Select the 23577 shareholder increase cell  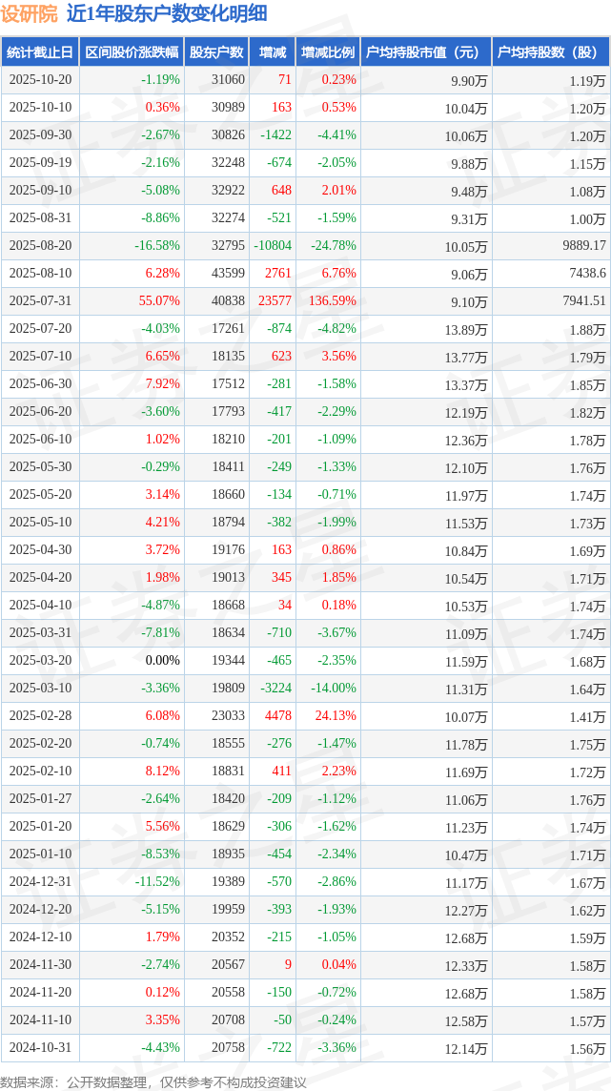coord(275,301)
